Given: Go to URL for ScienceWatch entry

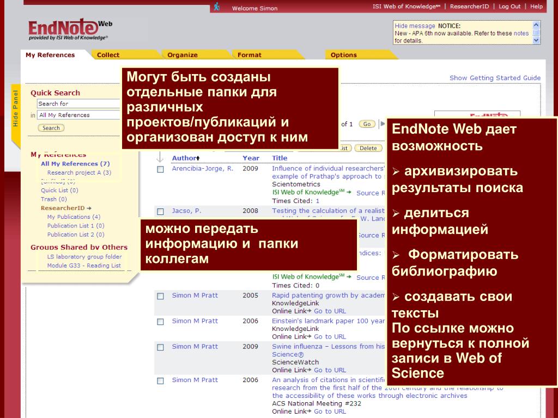Looking at the screenshot, I should pos(330,370).
